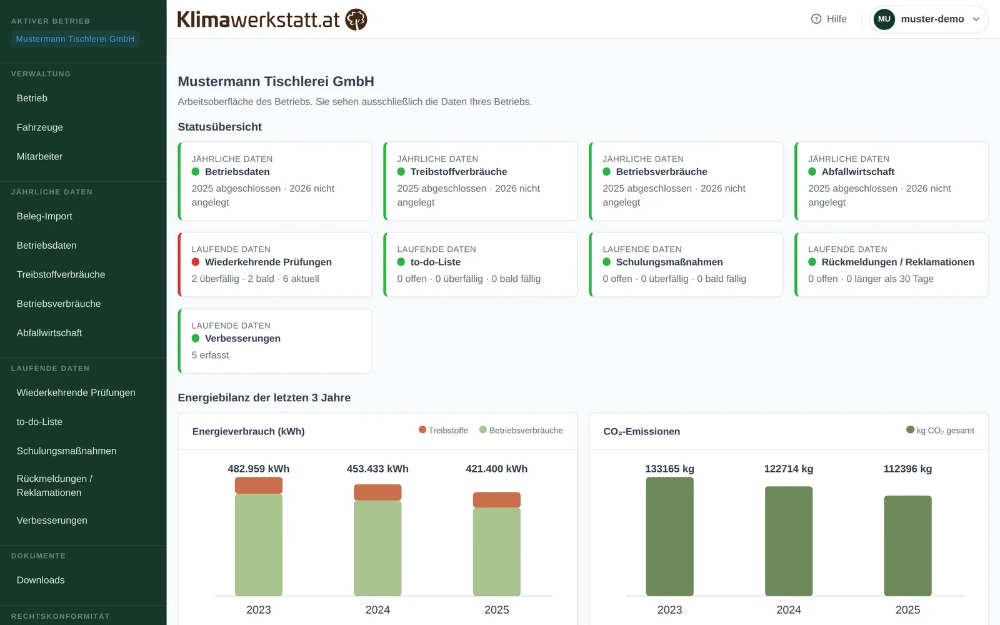
Task: Click the Klimawerkstatt tree logo icon
Action: pos(356,19)
